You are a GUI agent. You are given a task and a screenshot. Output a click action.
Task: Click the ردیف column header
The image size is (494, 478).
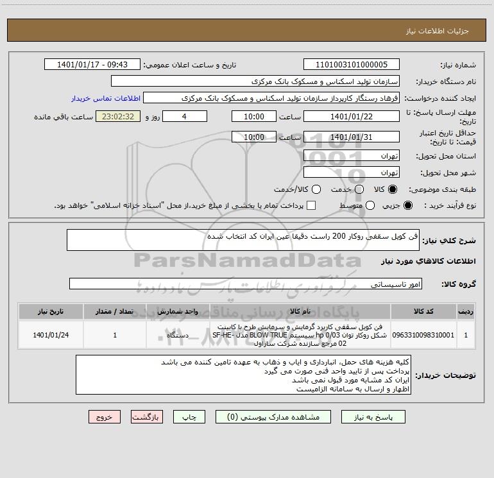click(466, 311)
